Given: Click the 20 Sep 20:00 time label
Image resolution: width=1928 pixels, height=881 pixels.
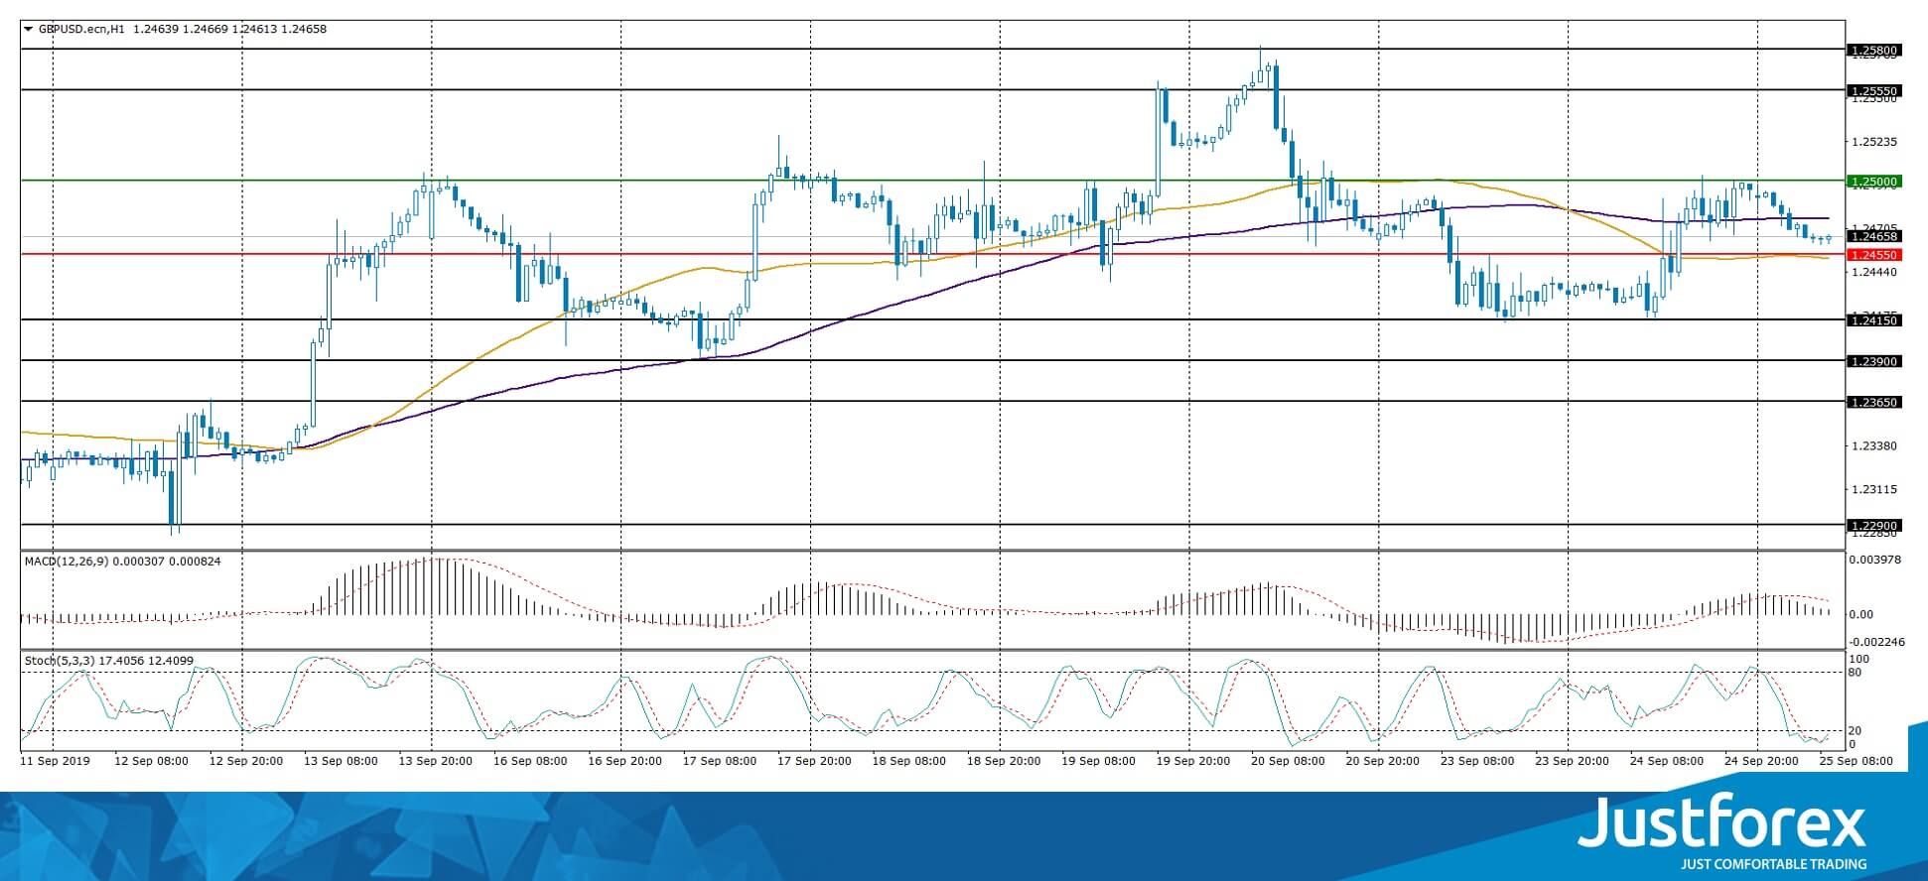Looking at the screenshot, I should (1384, 761).
